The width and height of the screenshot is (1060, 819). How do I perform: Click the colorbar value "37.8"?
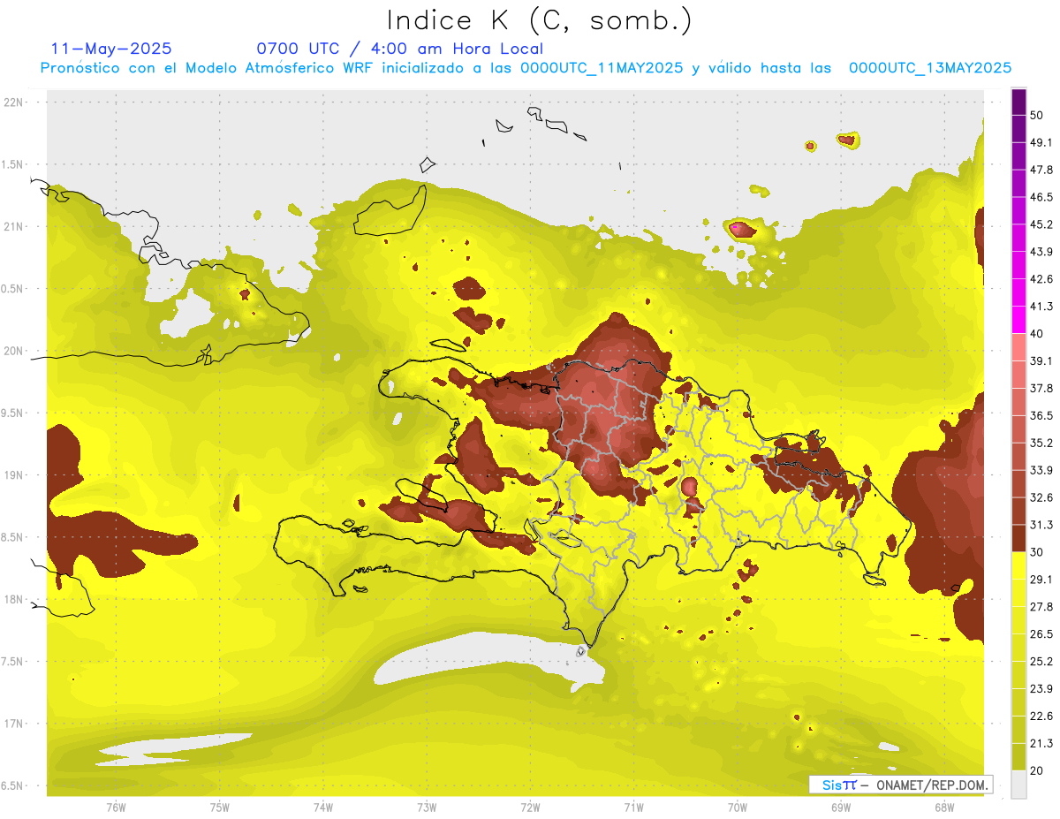tap(1041, 388)
